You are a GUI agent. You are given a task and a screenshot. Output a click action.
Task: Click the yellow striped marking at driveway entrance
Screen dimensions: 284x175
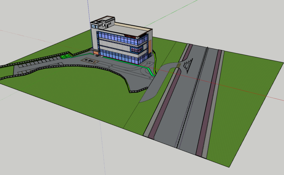[x=179, y=65]
